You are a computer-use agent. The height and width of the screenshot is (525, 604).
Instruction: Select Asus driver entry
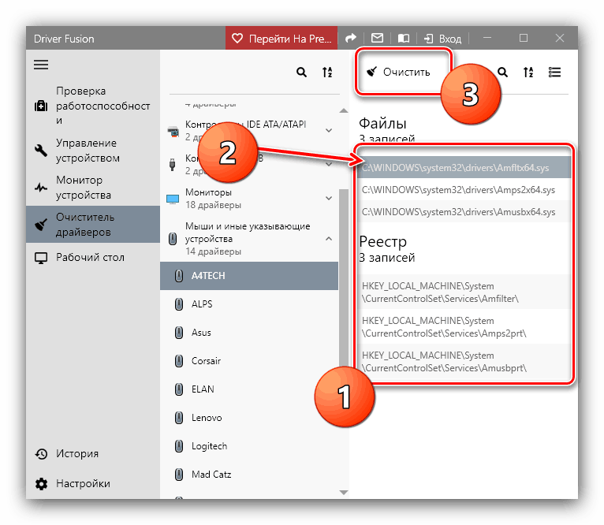(249, 333)
